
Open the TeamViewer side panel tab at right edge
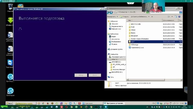(x=186, y=90)
